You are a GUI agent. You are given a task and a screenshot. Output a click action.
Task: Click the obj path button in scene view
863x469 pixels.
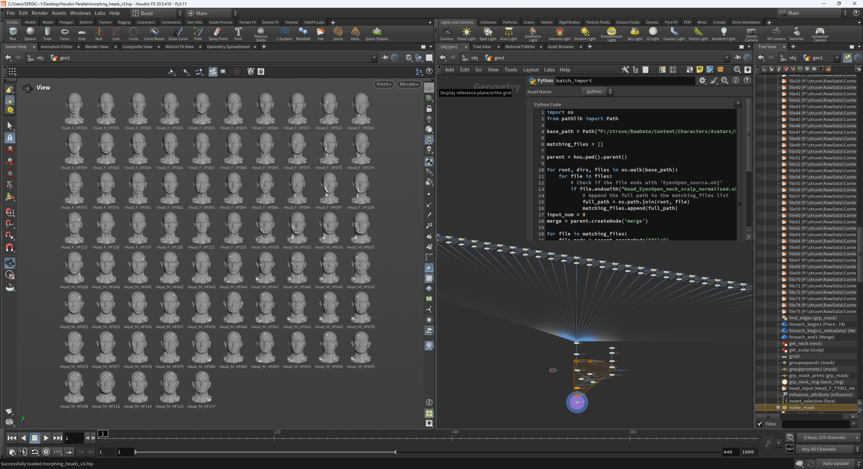point(36,58)
